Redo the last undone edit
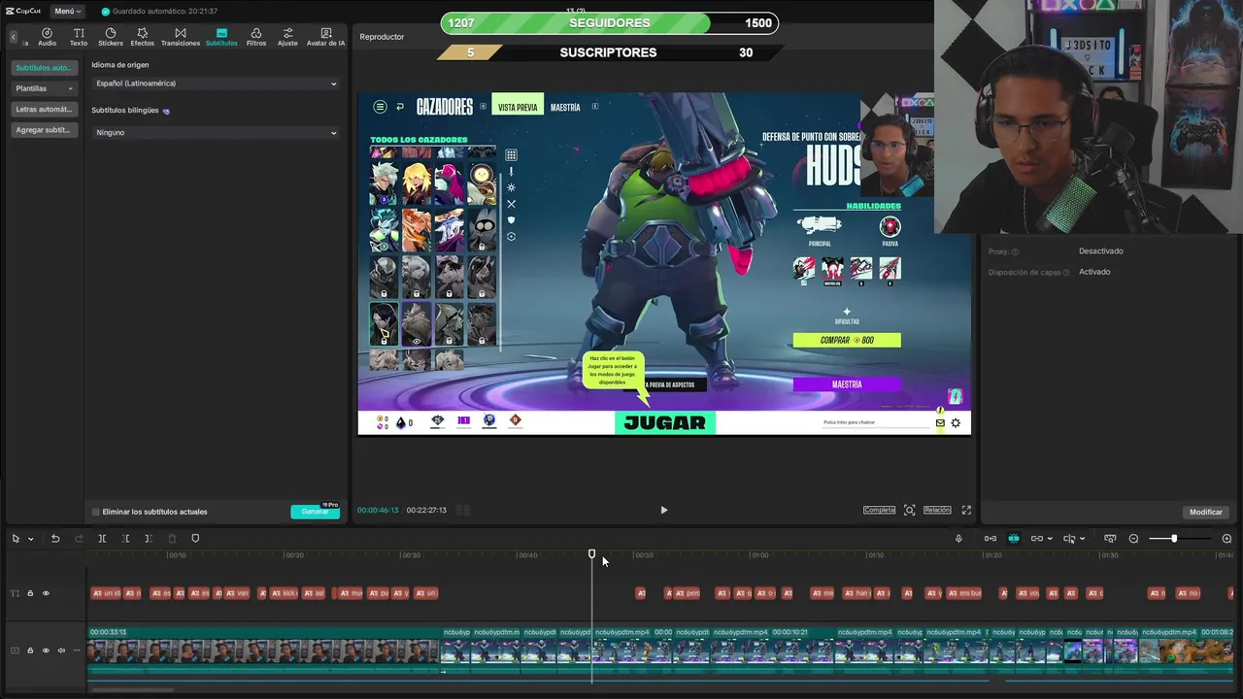Image resolution: width=1243 pixels, height=699 pixels. (x=80, y=538)
